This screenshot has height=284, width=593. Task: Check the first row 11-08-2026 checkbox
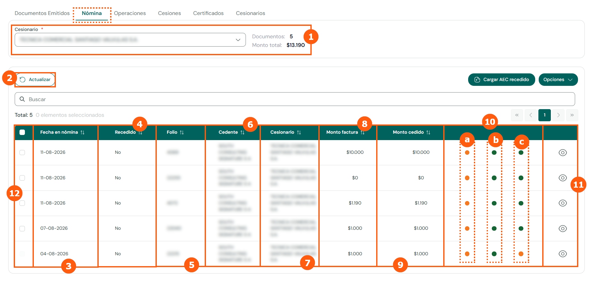click(22, 153)
